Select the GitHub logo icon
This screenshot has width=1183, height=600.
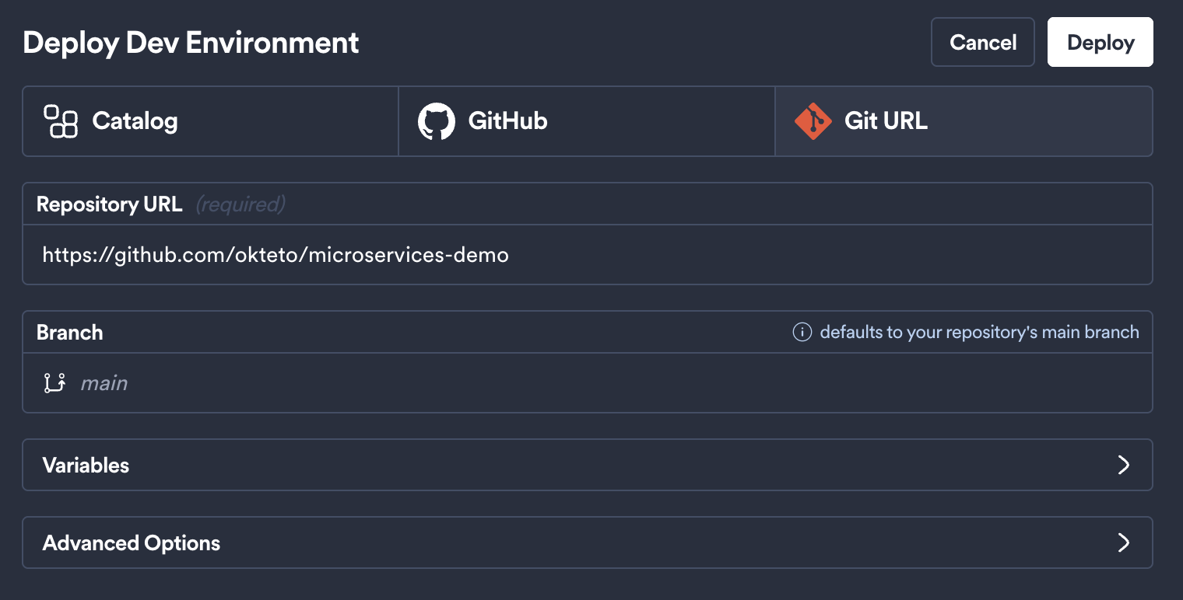pyautogui.click(x=438, y=120)
